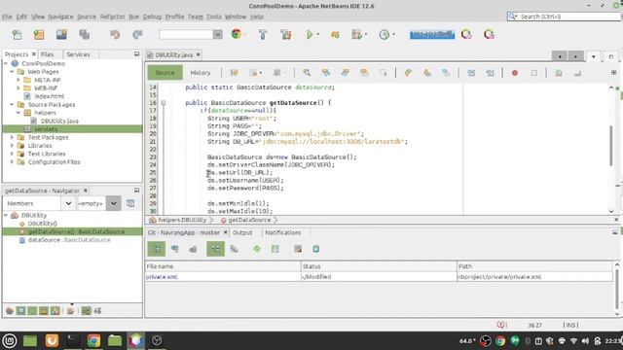Click the record macro red dot icon
623x350 pixels.
click(515, 73)
